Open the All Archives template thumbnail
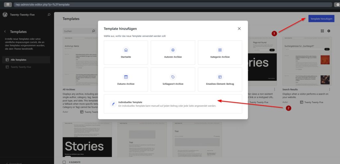Image resolution: width=340 pixels, height=164 pixels. tap(80, 61)
